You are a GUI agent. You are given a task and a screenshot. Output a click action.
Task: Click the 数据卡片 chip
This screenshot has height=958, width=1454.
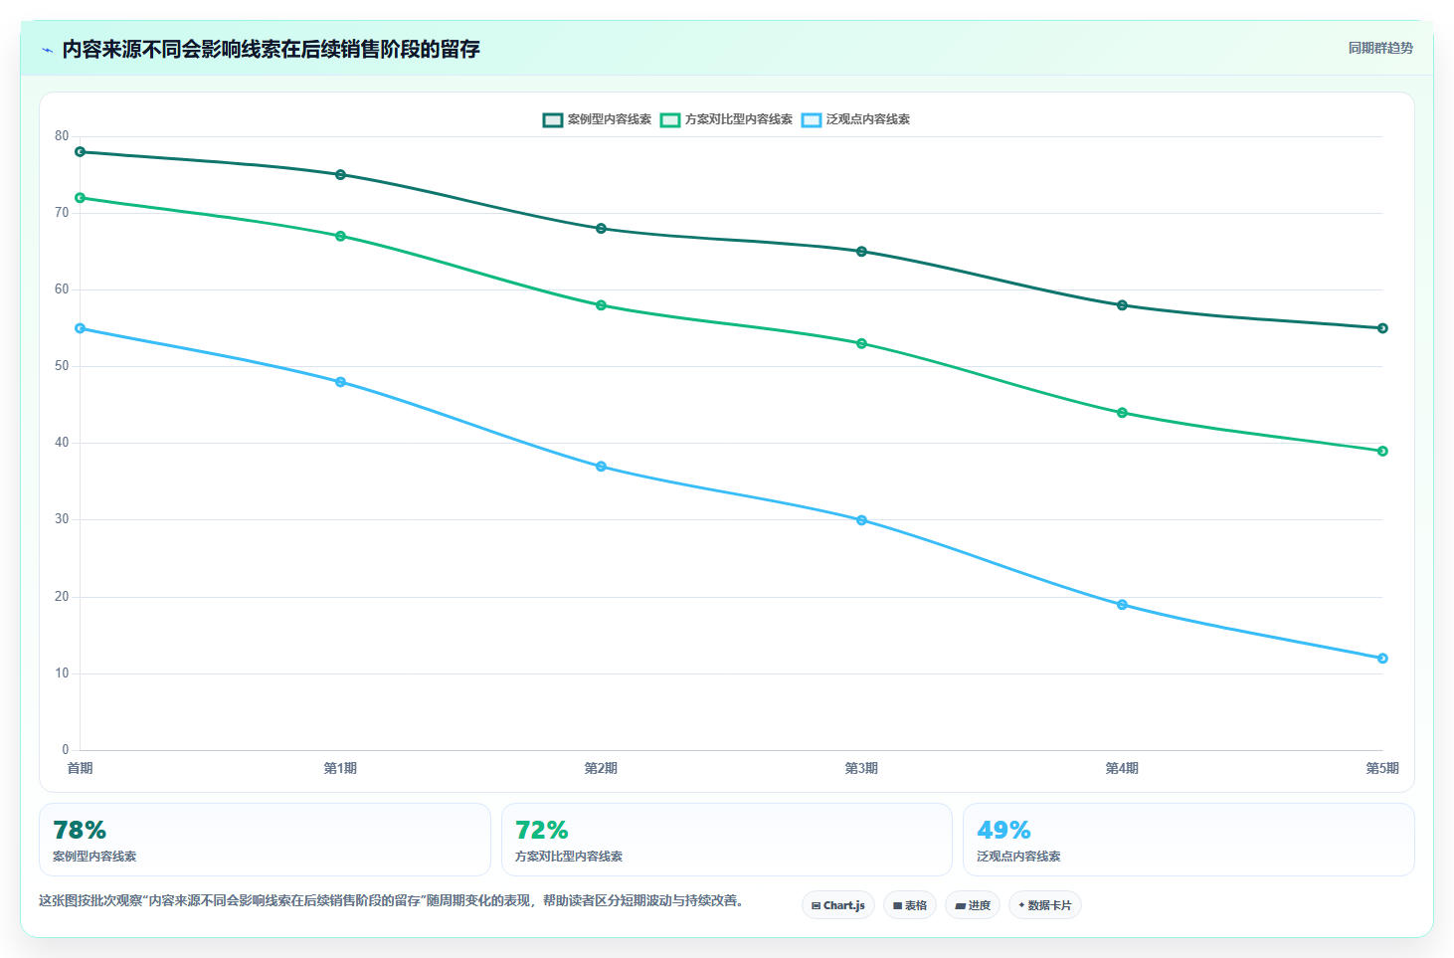1045,905
